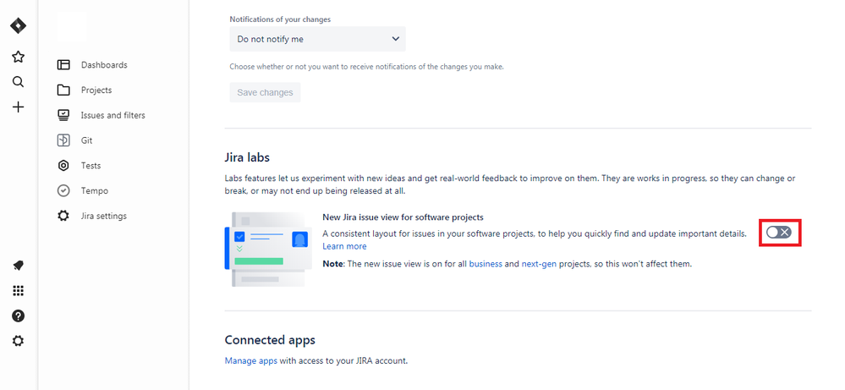
Task: Click the 'Jira labs' heading
Action: point(247,158)
